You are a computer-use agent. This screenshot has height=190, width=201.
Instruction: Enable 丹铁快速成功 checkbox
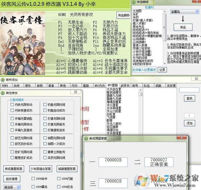coord(12,110)
